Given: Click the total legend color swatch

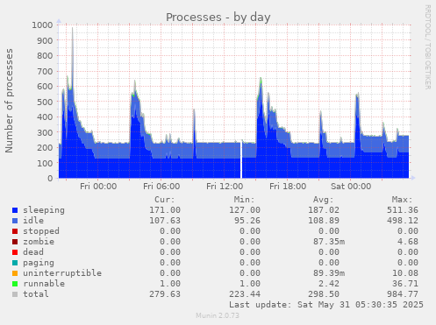Looking at the screenshot, I should (15, 294).
